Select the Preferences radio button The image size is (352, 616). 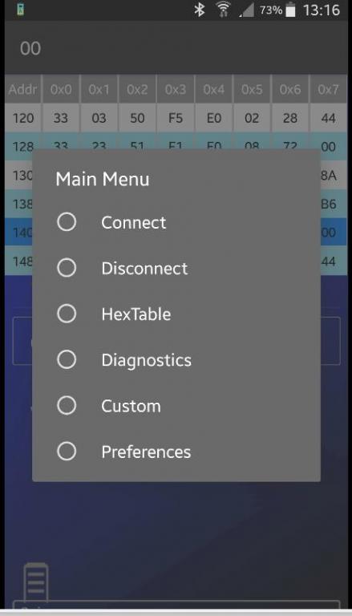(67, 452)
